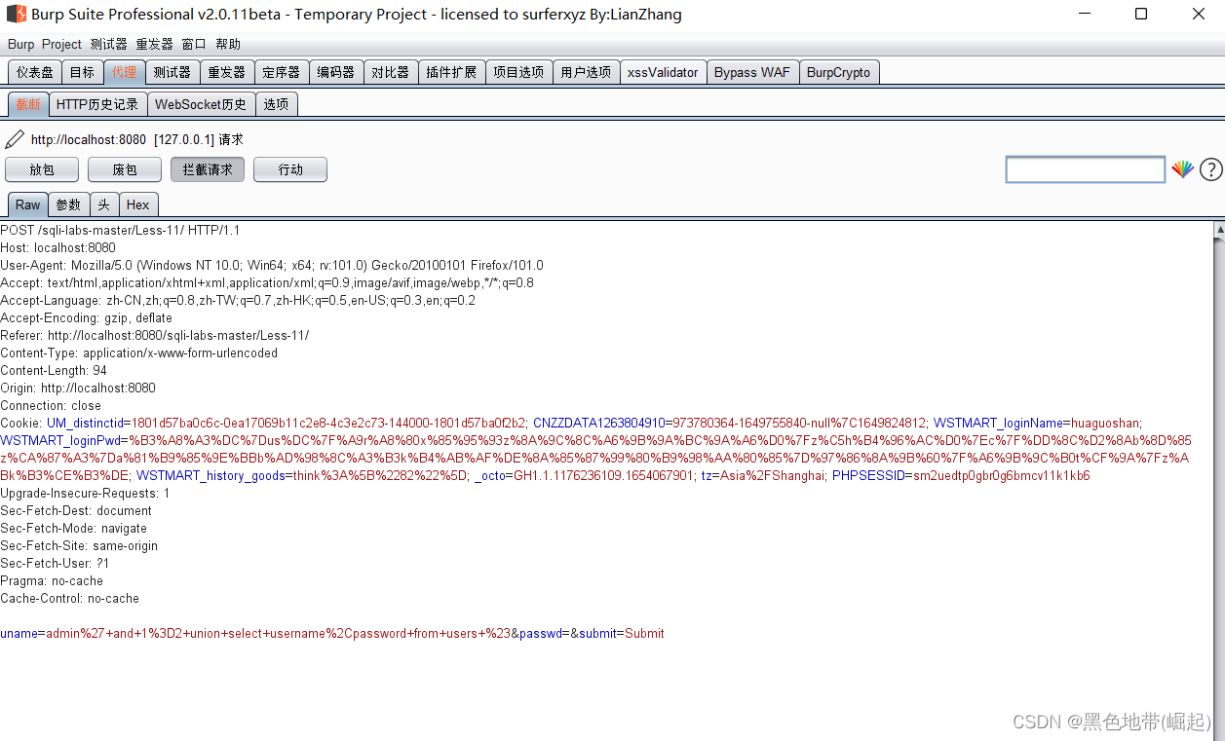
Task: Open the HTTP历史记录 sub-tab
Action: (x=97, y=104)
